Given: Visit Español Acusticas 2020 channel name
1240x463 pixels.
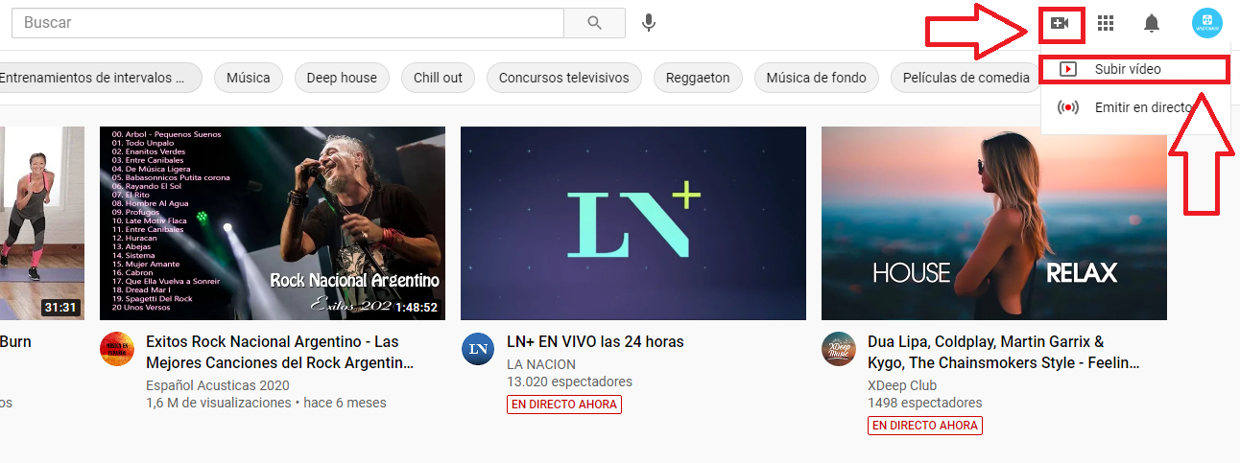Looking at the screenshot, I should tap(217, 384).
